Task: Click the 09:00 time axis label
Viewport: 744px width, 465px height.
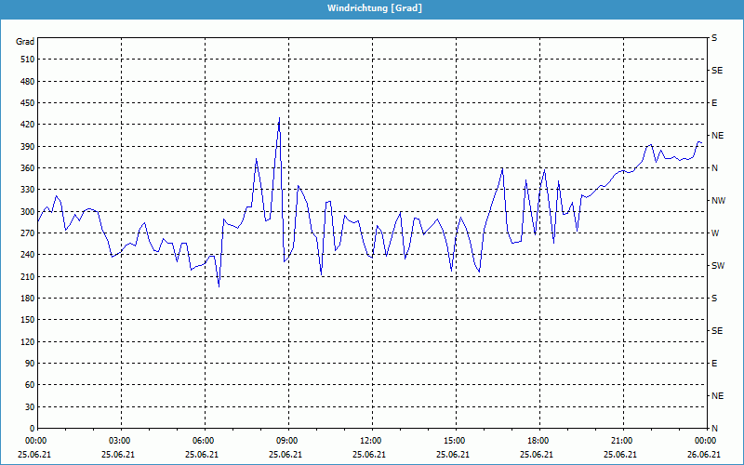Action: click(x=287, y=441)
